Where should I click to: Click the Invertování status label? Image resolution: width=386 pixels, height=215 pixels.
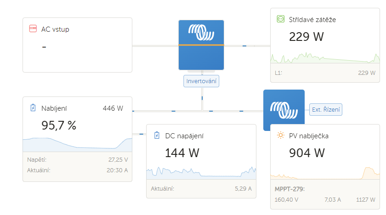(201, 81)
